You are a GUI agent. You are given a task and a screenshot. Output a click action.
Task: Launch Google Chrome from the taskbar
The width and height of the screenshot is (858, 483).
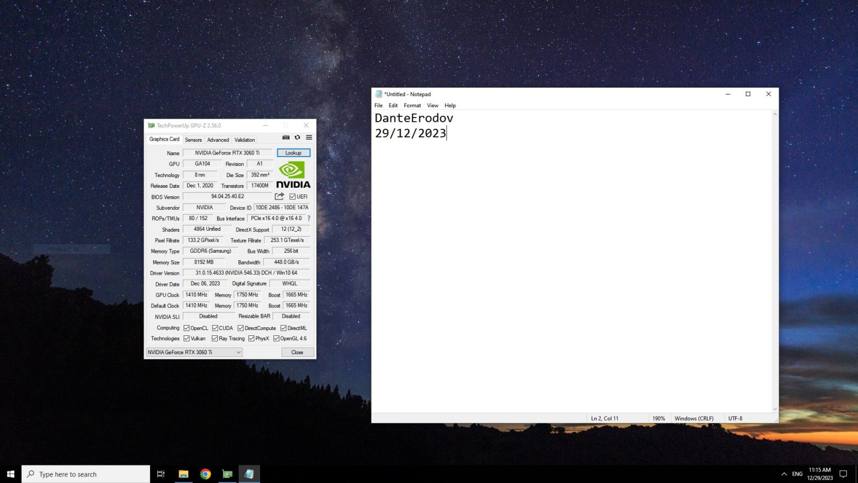click(205, 474)
